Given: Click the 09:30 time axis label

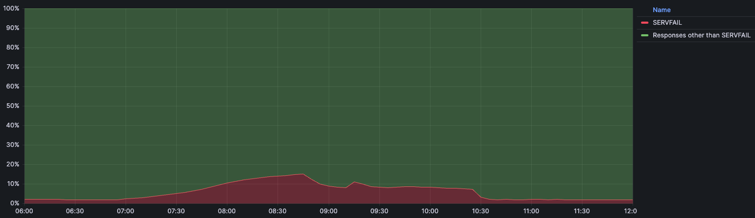Looking at the screenshot, I should (379, 211).
